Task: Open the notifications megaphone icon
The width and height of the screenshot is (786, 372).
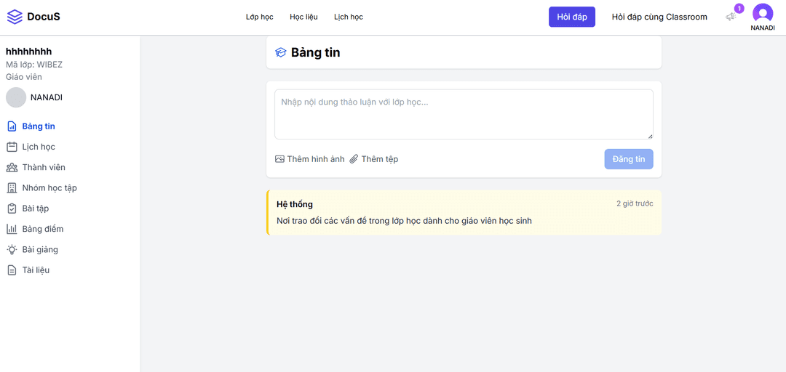Action: click(x=731, y=17)
